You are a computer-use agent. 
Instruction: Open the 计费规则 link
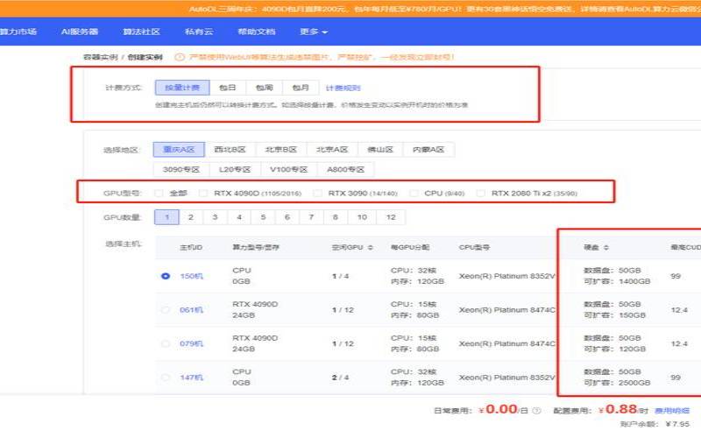[x=343, y=88]
